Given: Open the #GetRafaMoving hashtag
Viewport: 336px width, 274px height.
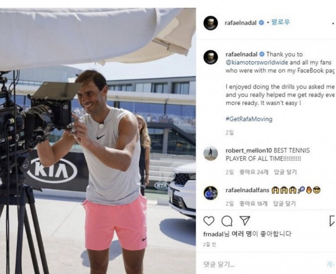Looking at the screenshot, I should (x=249, y=119).
